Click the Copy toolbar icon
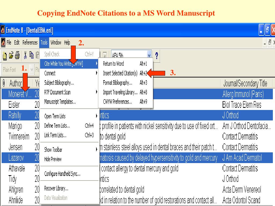Viewport: 275px width, 206px height. [32, 55]
